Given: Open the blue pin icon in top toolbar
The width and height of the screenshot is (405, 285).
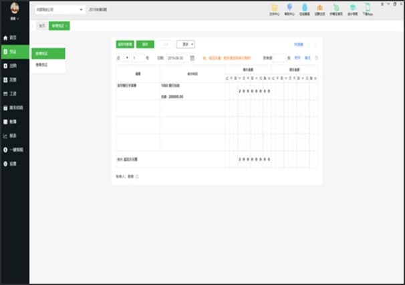Looking at the screenshot, I should tap(289, 10).
